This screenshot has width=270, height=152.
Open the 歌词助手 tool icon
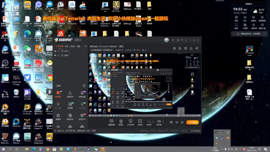[x=70, y=117]
